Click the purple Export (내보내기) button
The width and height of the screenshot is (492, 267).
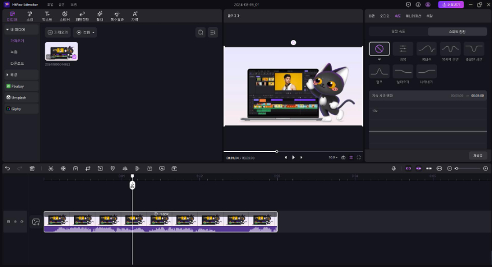pos(451,4)
